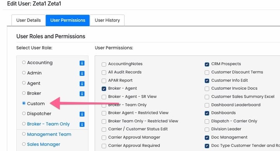This screenshot has width=280, height=151.
Task: Enable the Customer Discount Terms checkbox
Action: [207, 72]
